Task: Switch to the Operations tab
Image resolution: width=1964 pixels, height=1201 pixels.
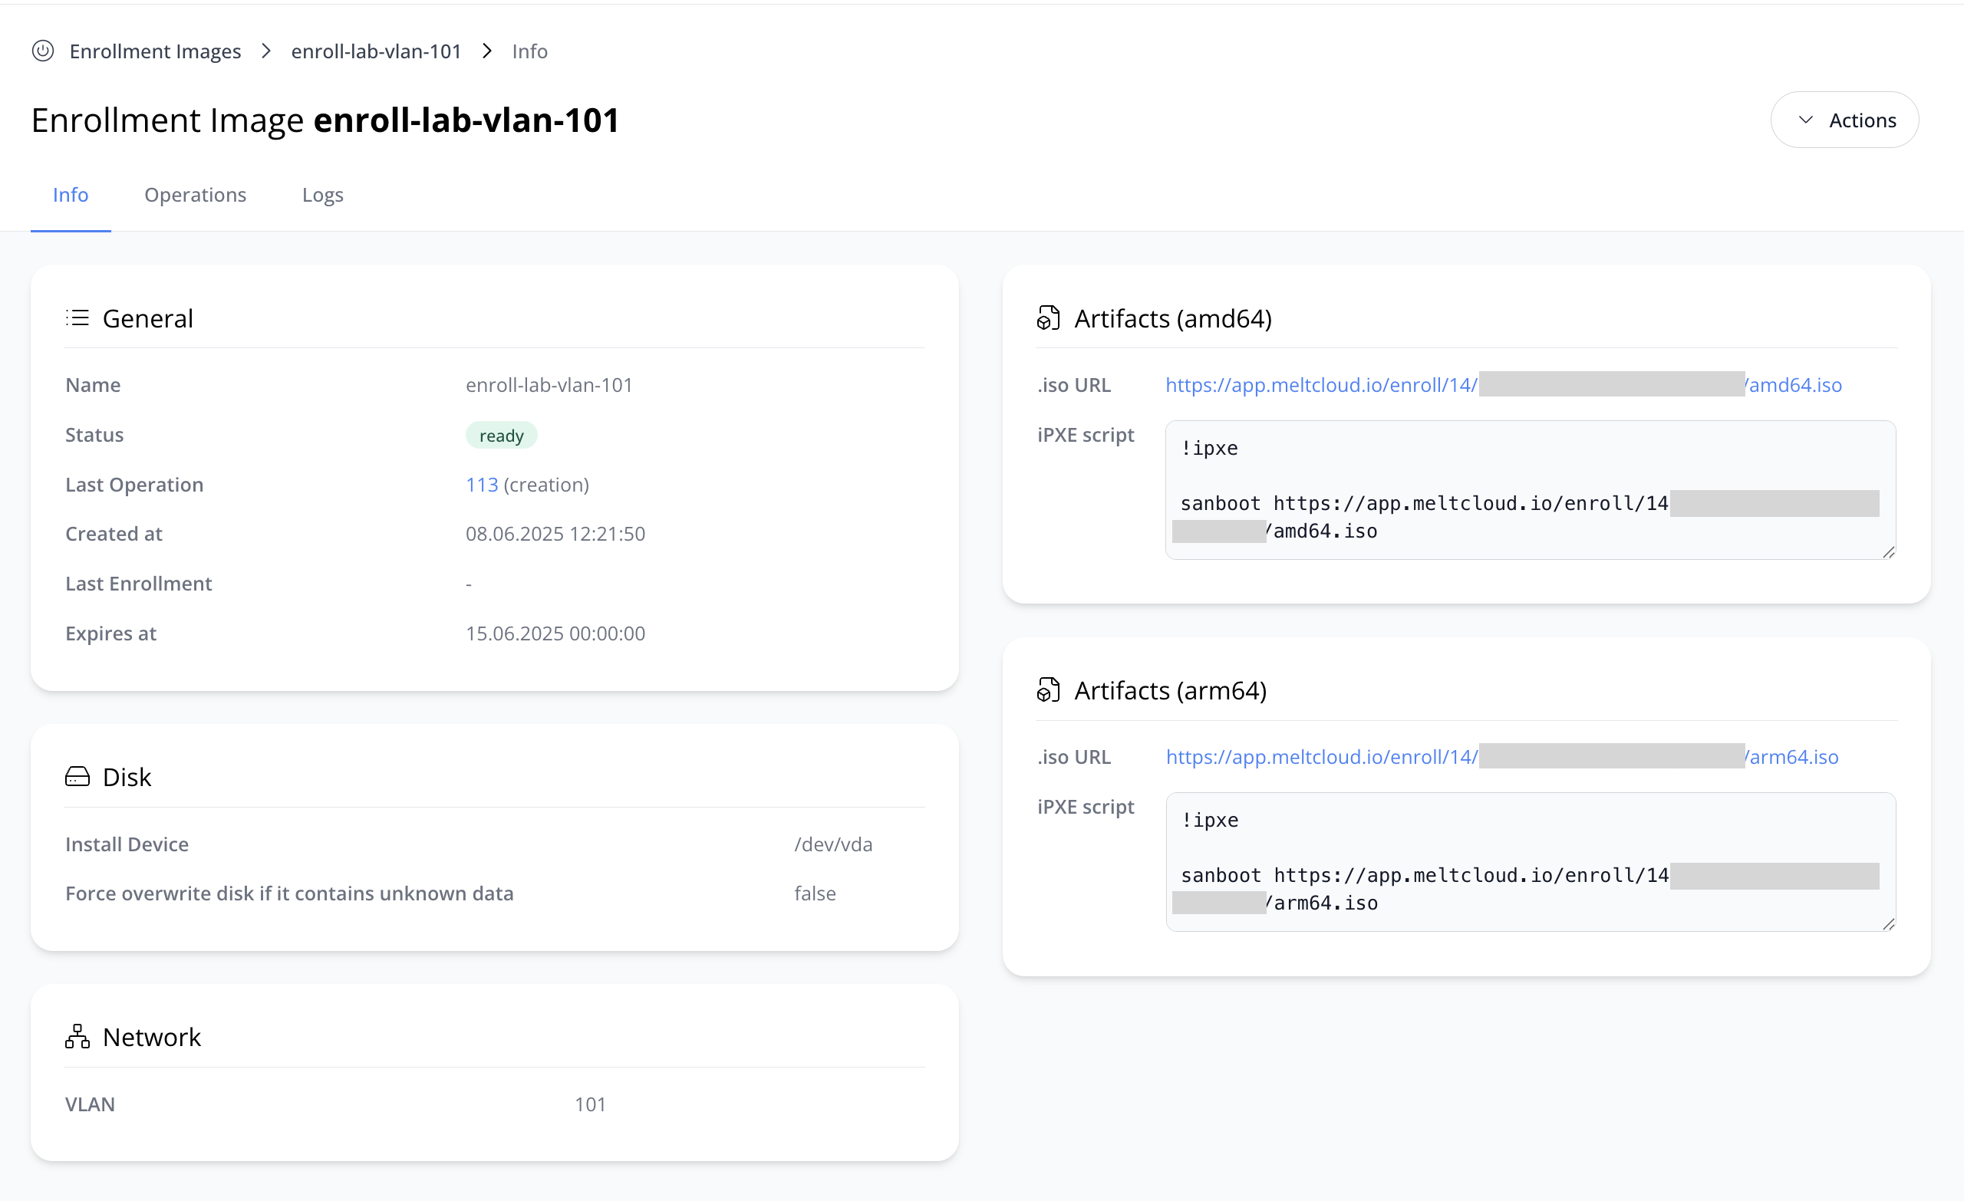Action: coord(196,195)
